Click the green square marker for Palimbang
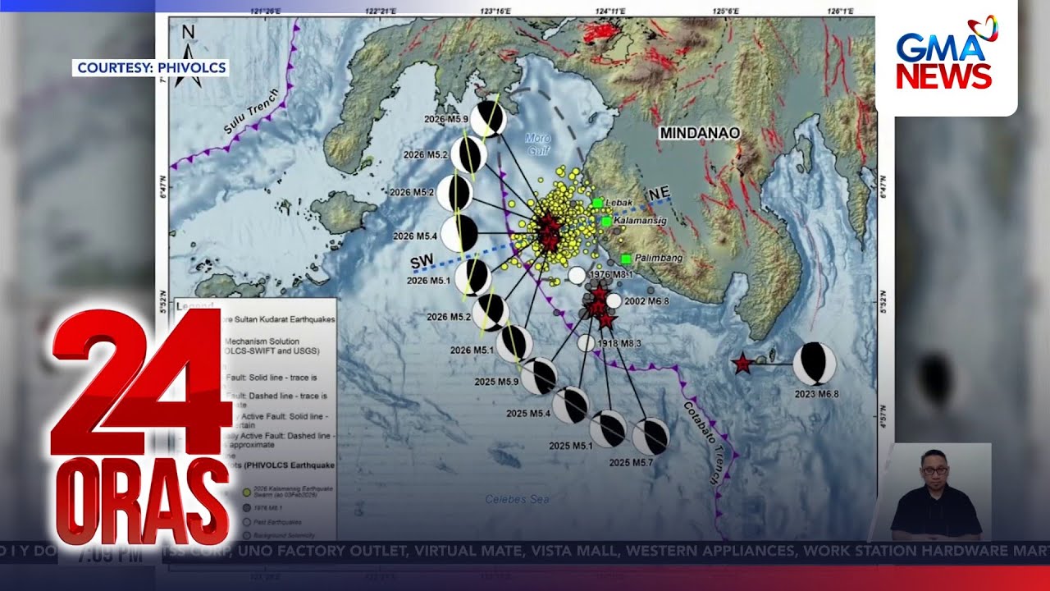The width and height of the screenshot is (1050, 591). click(626, 259)
